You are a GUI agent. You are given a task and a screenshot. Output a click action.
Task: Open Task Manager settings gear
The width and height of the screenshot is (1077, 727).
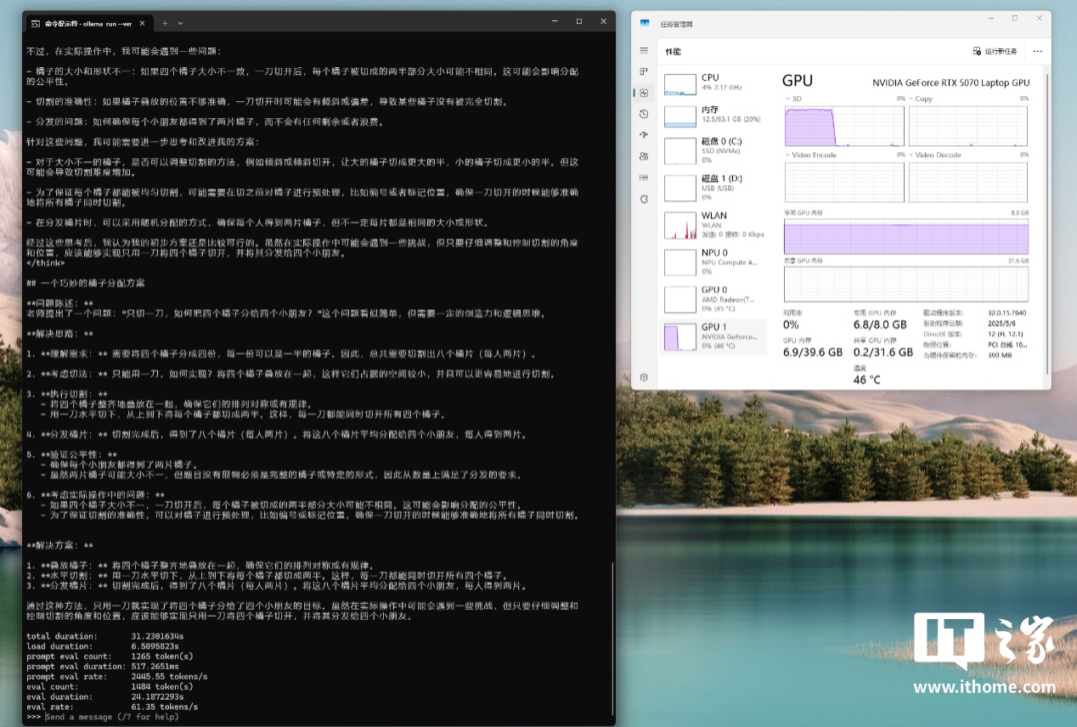pos(644,377)
